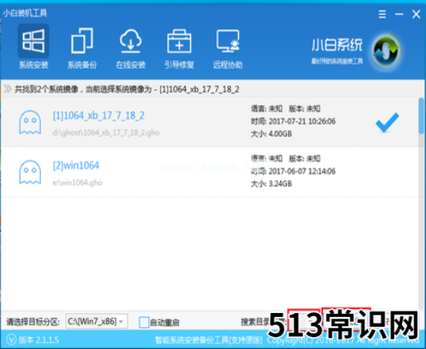Click the 版本 2.1.1.5 version indicator

(x=32, y=340)
